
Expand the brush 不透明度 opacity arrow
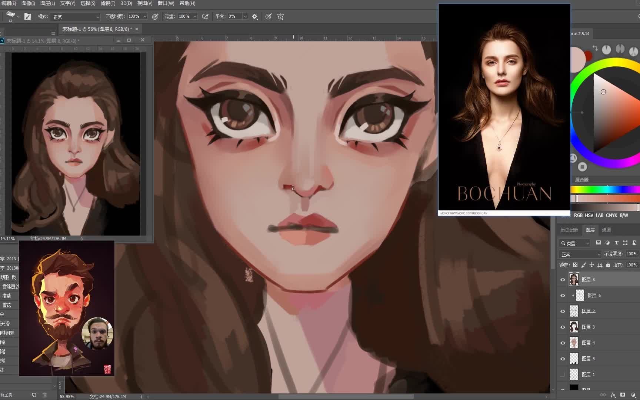(145, 17)
